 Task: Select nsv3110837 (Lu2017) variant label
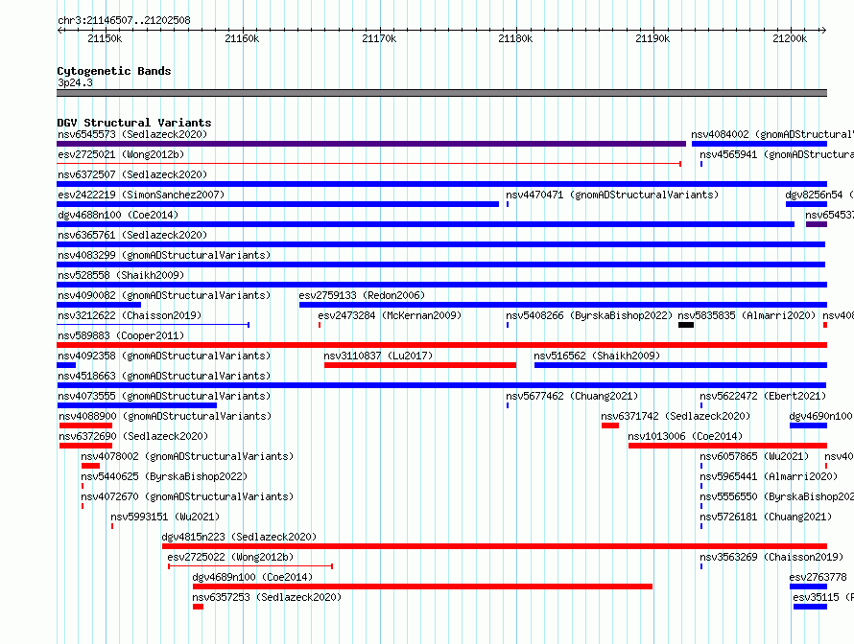[x=378, y=356]
